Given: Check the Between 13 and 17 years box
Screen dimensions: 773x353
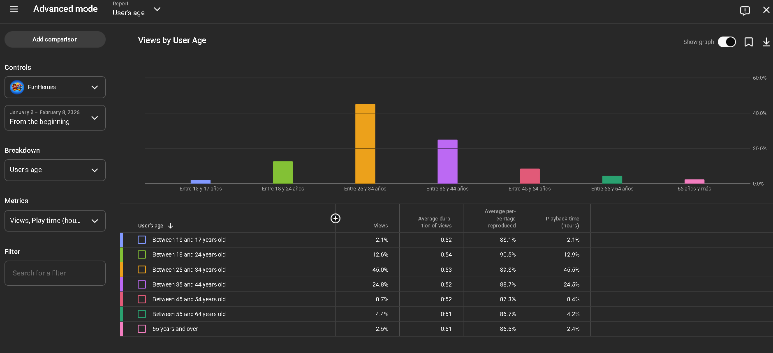Looking at the screenshot, I should point(142,240).
